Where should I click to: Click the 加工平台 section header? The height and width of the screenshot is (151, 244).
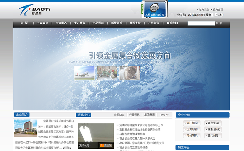(x=202, y=147)
